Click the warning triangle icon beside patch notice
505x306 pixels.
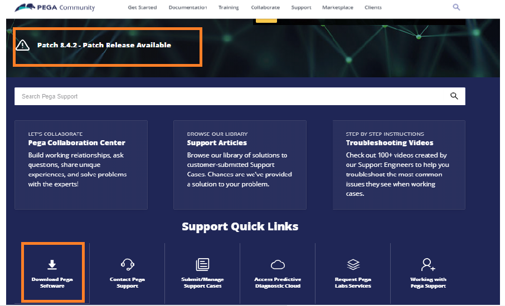click(22, 45)
